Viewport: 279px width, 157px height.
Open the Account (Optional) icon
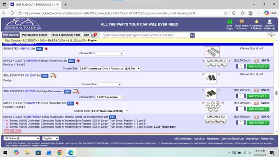coord(270,22)
